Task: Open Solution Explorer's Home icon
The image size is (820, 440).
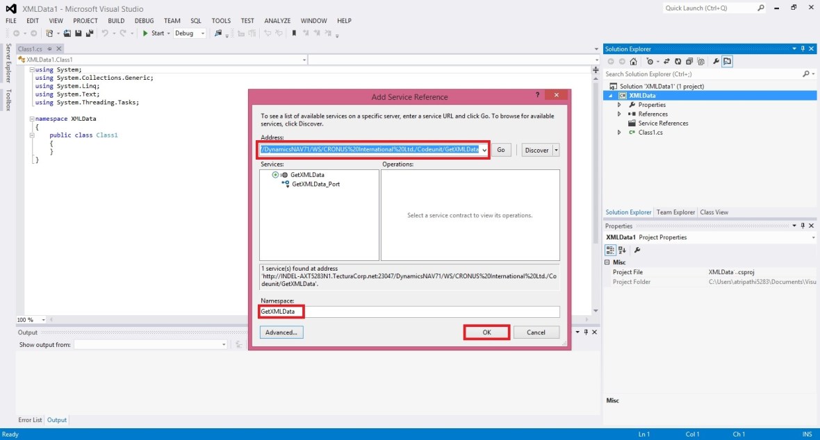Action: 633,61
